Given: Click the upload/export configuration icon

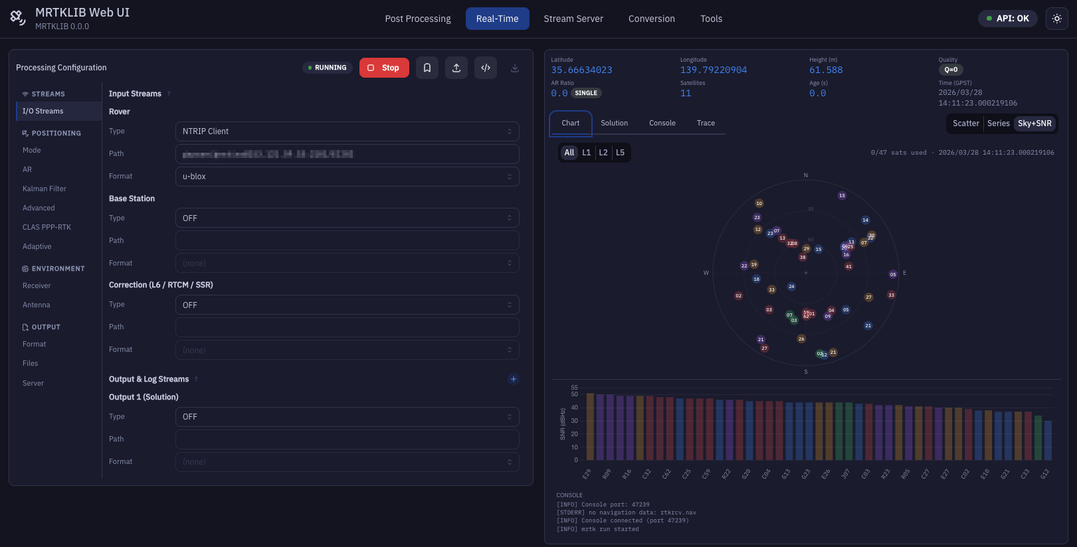Looking at the screenshot, I should pyautogui.click(x=456, y=68).
